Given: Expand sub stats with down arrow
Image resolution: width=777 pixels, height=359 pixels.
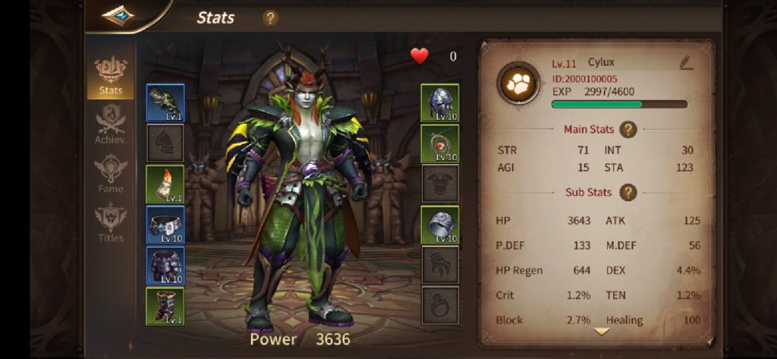Looking at the screenshot, I should point(602,332).
